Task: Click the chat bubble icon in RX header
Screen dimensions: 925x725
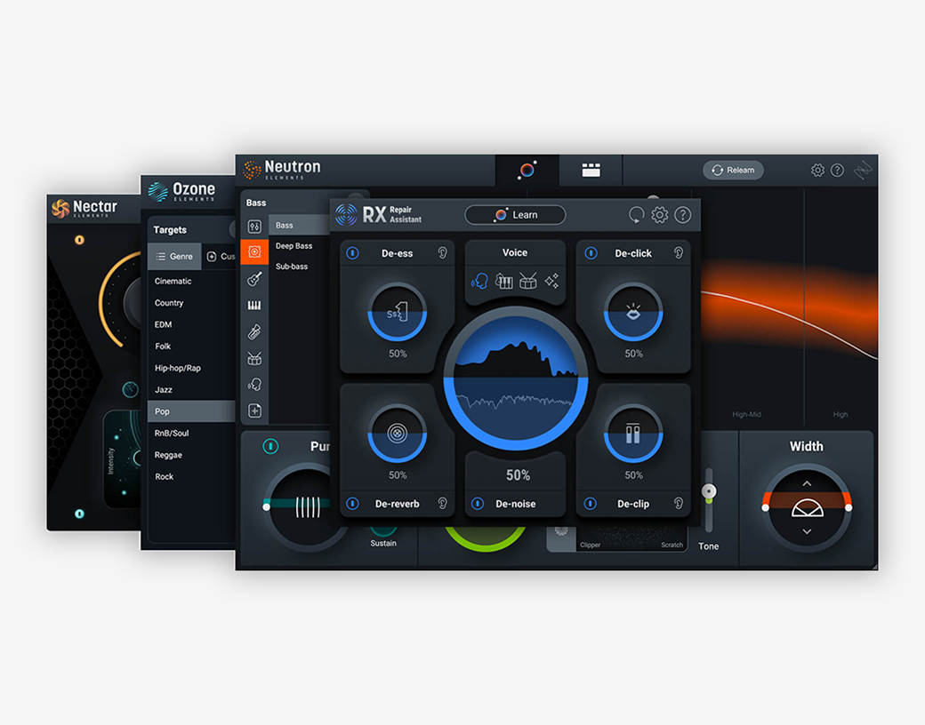Action: 637,215
